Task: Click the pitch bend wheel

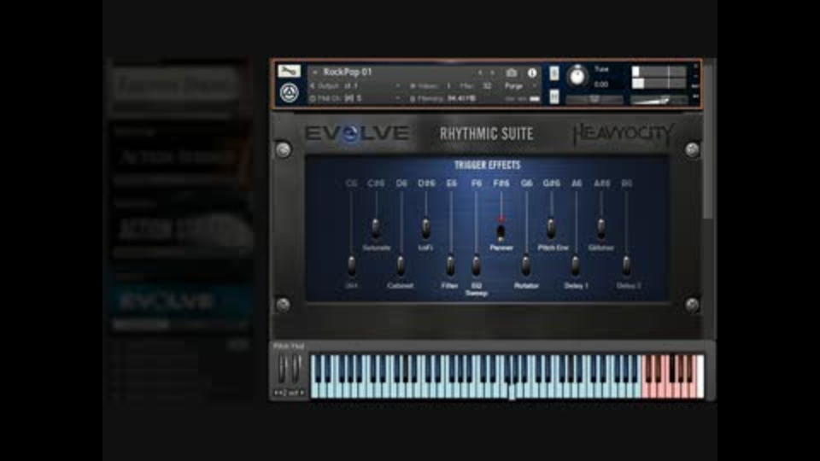Action: 283,368
